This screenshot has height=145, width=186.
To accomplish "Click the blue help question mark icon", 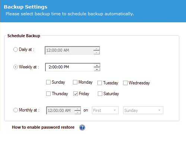I will [82, 128].
